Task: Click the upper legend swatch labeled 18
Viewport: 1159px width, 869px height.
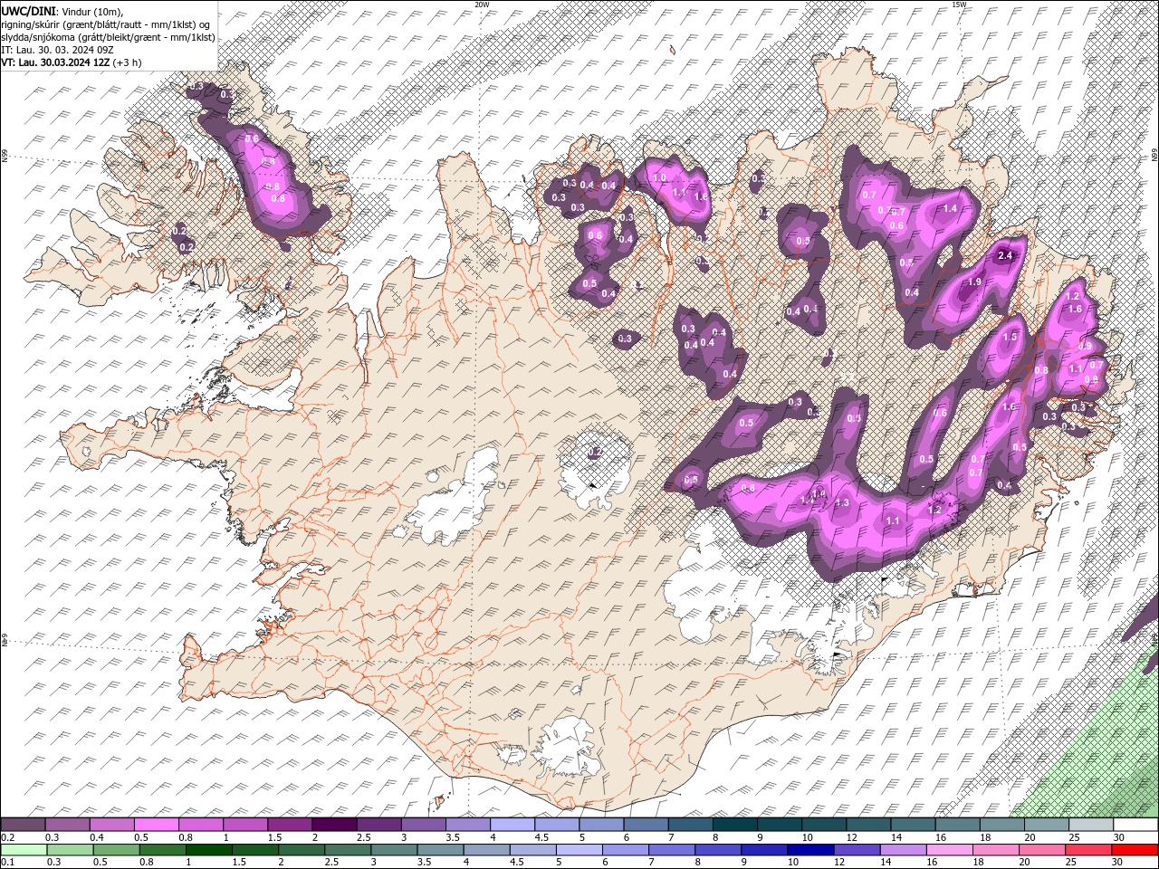Action: click(1002, 825)
